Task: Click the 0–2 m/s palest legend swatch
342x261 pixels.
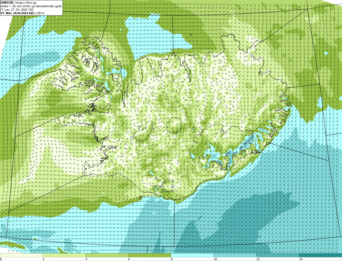Action: [x=21, y=255]
